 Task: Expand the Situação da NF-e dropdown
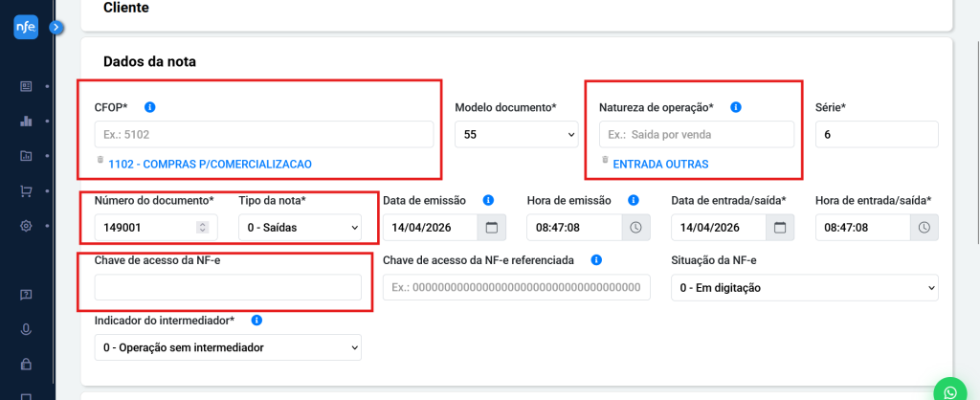click(x=804, y=288)
